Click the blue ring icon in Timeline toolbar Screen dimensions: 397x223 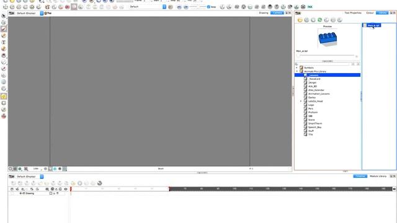click(x=80, y=183)
